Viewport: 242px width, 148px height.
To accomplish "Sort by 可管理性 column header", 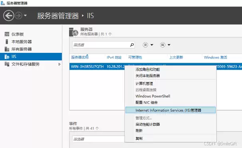I will click(135, 57).
